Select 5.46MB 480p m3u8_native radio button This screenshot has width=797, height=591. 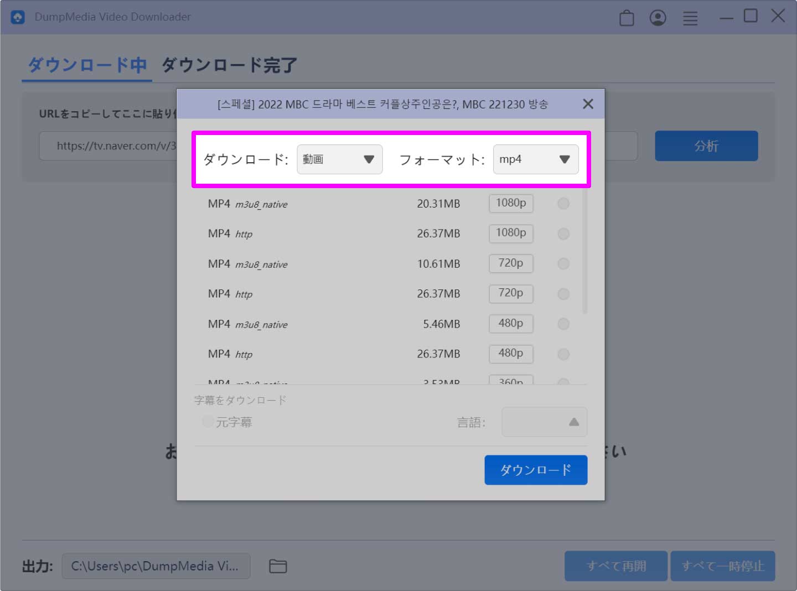(x=563, y=324)
